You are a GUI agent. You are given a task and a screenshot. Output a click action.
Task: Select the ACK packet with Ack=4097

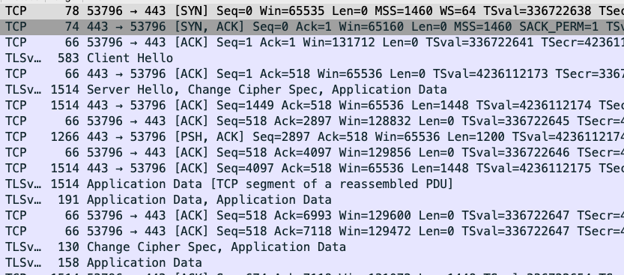point(312,152)
